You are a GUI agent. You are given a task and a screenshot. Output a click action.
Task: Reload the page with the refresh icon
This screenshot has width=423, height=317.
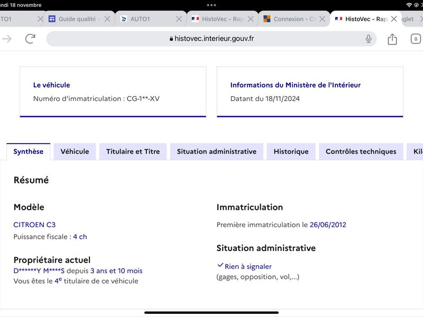click(x=30, y=39)
